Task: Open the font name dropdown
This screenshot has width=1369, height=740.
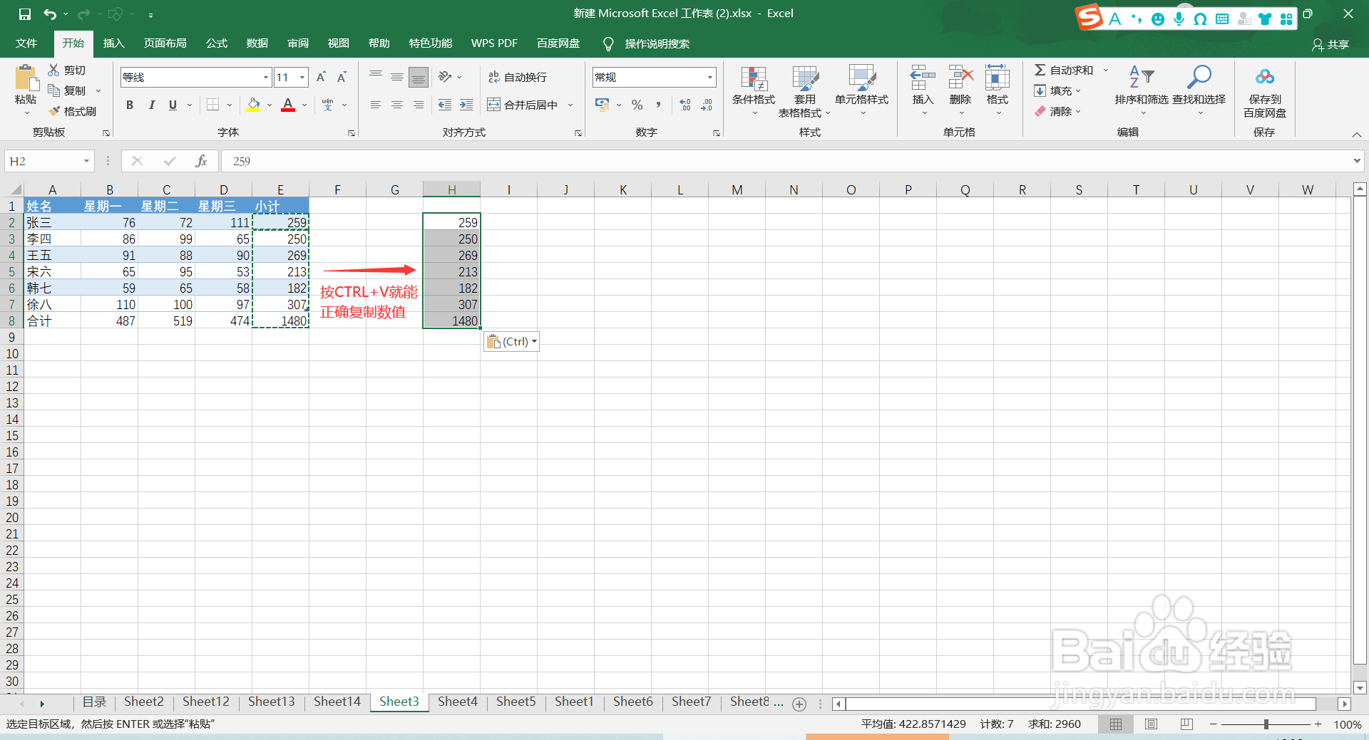Action: click(x=266, y=77)
